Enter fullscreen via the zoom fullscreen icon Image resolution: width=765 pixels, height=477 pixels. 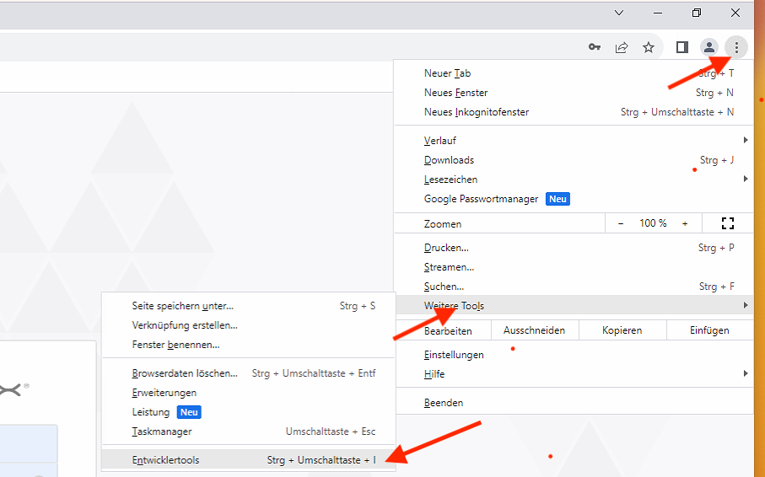click(728, 223)
